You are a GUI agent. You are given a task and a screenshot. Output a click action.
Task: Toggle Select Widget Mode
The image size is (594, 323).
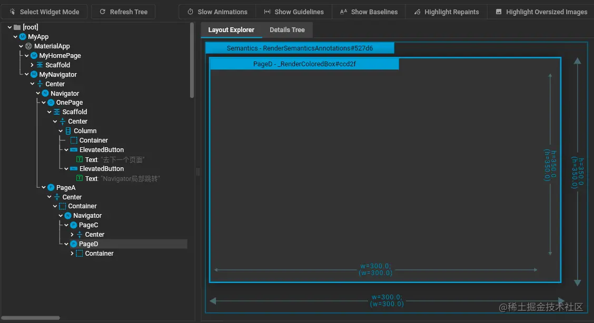(45, 12)
